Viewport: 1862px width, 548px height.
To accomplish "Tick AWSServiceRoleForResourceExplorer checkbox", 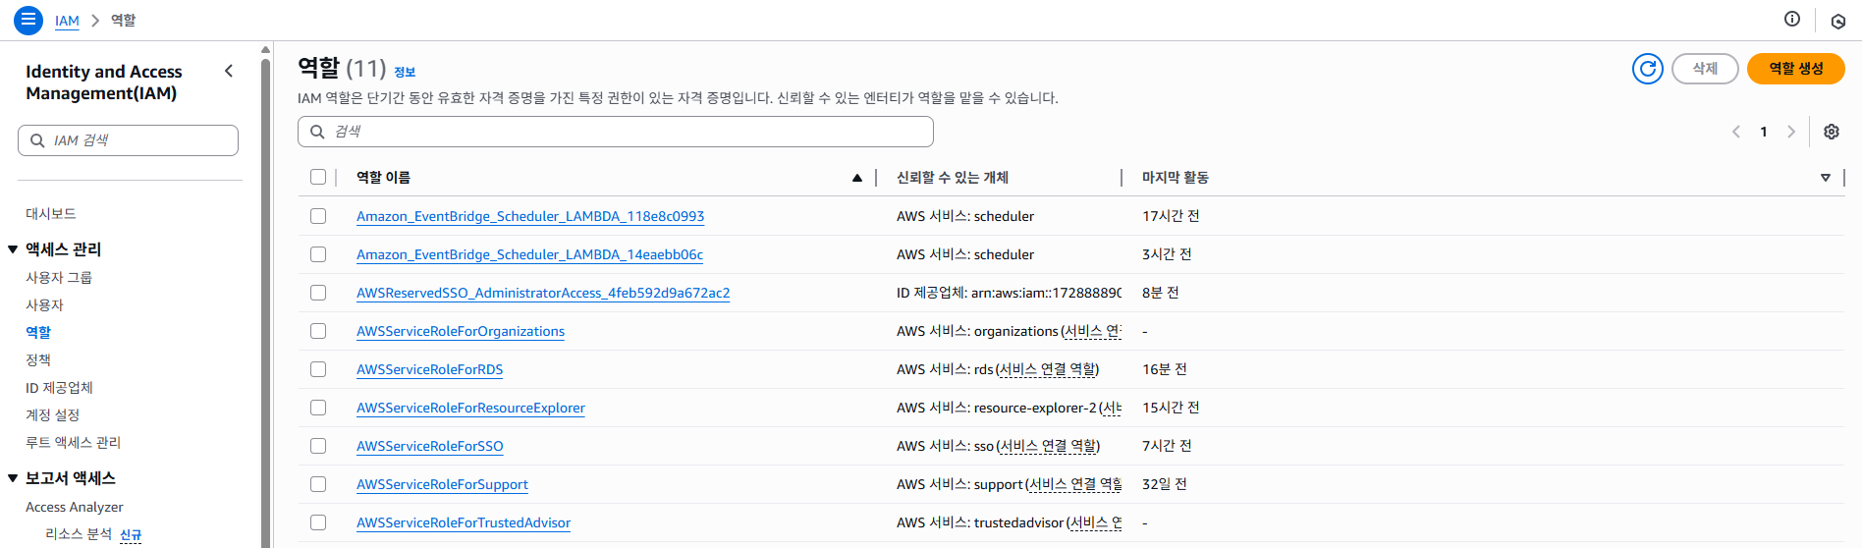I will point(318,408).
